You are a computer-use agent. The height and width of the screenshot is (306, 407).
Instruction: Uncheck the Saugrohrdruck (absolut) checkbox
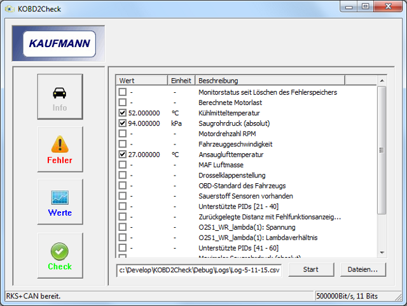122,123
